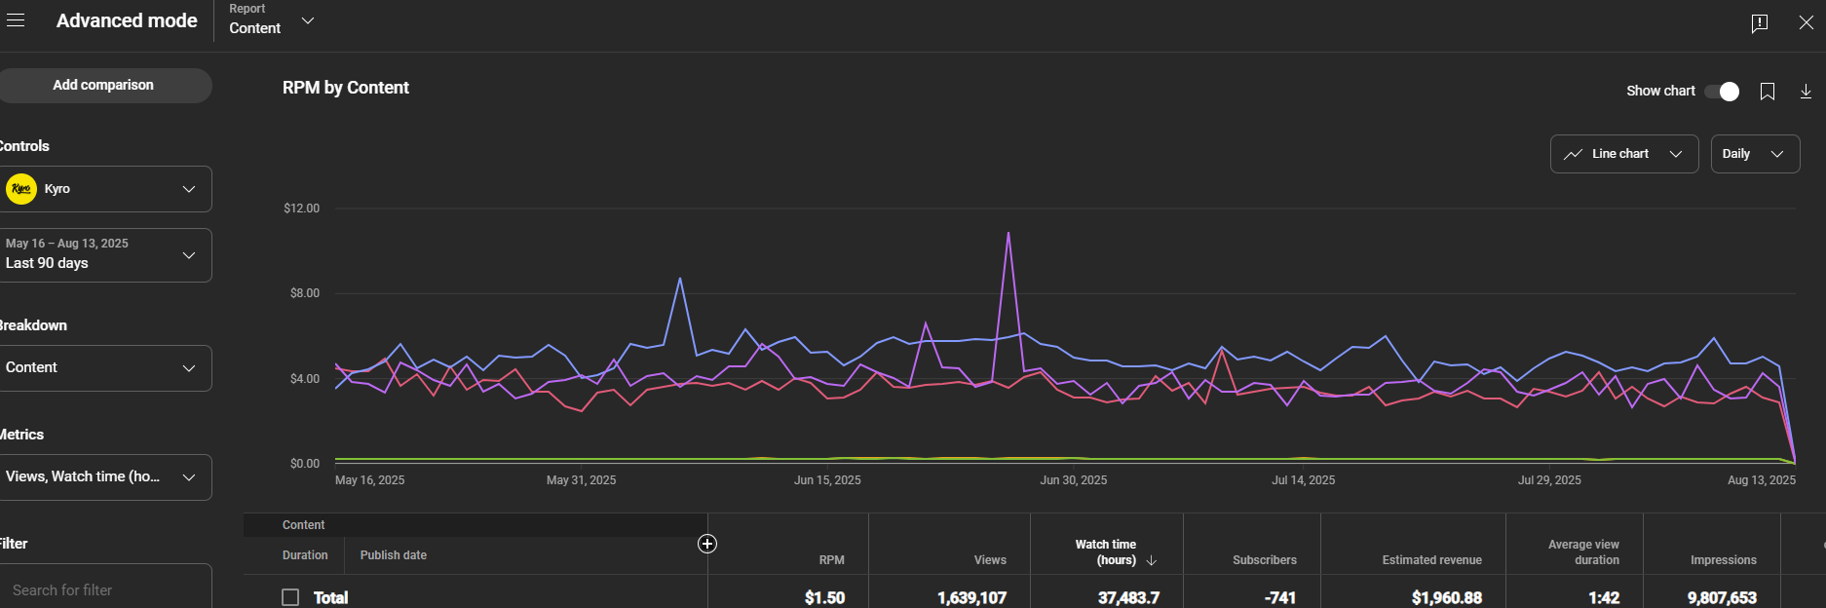Screen dimensions: 1826x608
Task: Click the Total subscribers value -741
Action: tap(1279, 597)
